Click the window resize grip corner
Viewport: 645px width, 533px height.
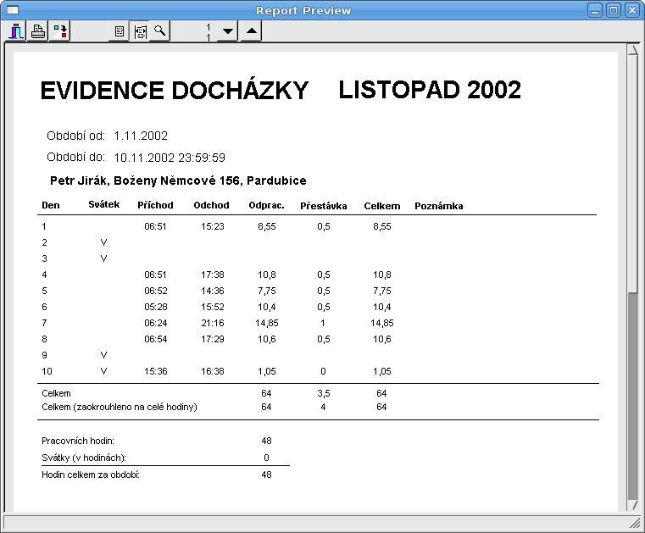coord(633,524)
